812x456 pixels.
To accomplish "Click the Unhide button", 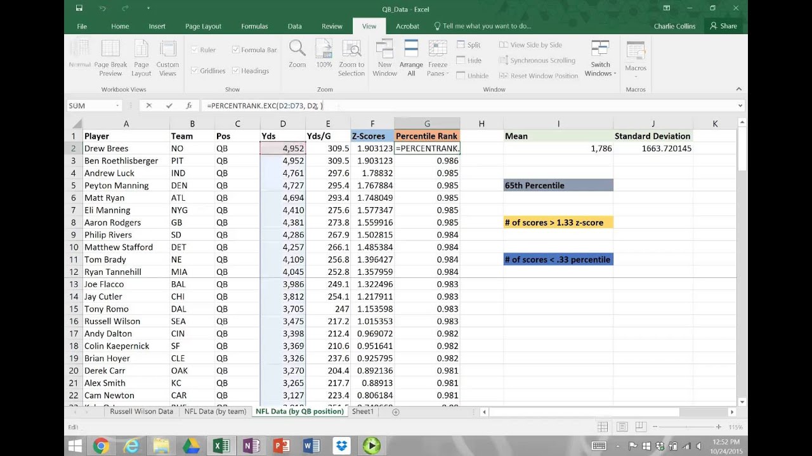I will (x=472, y=75).
